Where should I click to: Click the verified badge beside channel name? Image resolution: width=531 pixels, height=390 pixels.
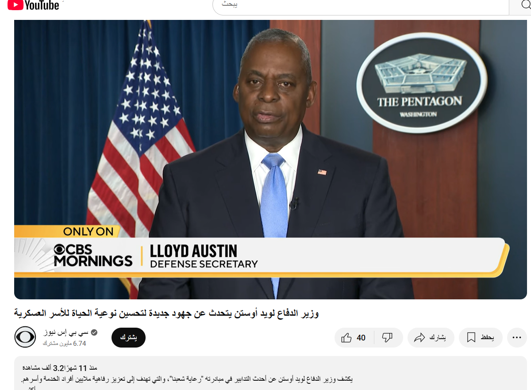(x=94, y=333)
